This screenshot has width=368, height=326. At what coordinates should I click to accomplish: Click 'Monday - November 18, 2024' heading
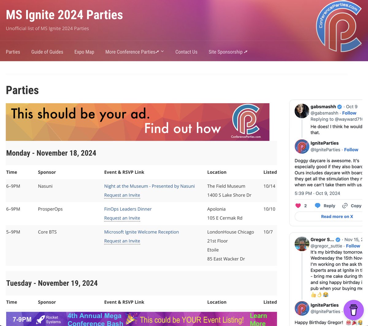coord(51,153)
